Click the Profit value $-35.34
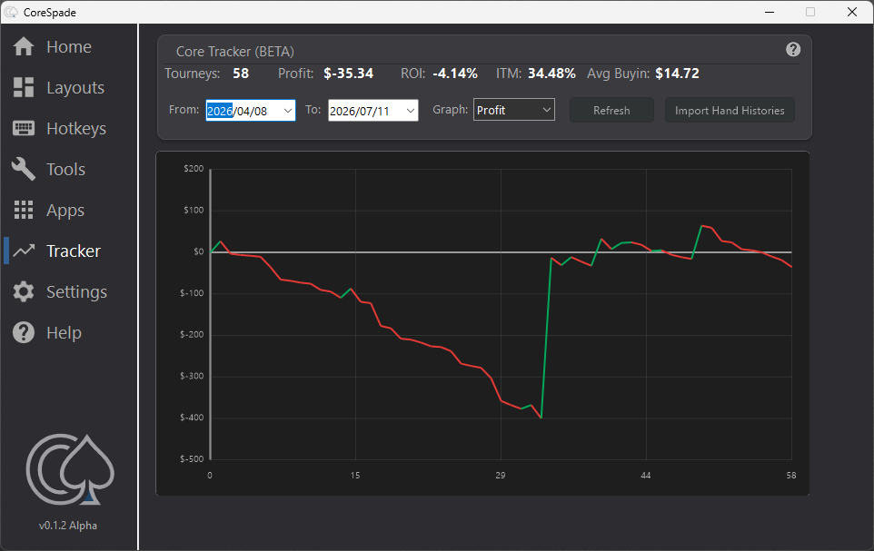 348,74
